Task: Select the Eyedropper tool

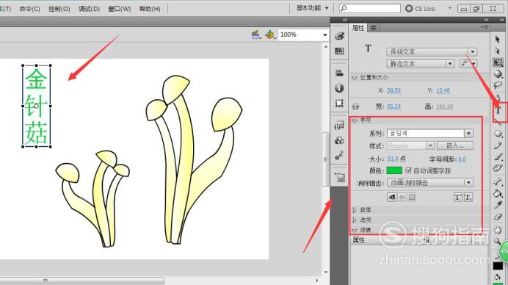Action: coord(498,205)
